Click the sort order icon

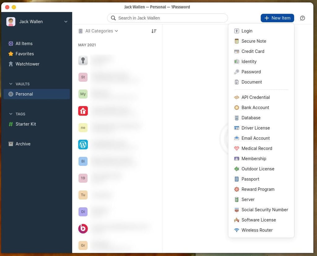coord(154,31)
